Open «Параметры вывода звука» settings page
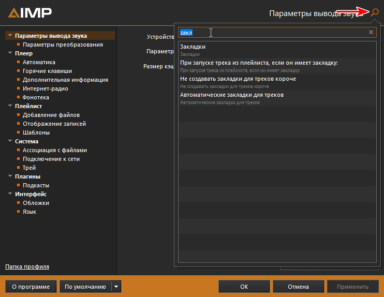 pos(51,36)
